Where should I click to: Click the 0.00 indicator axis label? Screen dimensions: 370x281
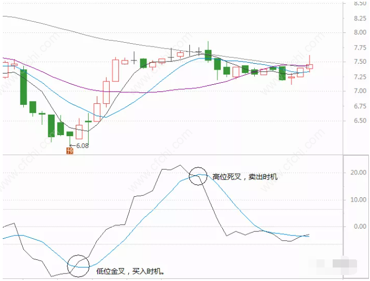(360, 226)
